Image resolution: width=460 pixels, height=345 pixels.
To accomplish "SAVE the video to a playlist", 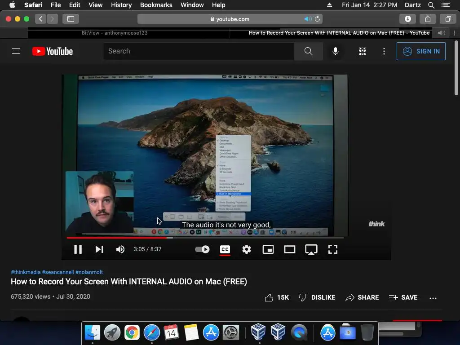I will pyautogui.click(x=403, y=297).
